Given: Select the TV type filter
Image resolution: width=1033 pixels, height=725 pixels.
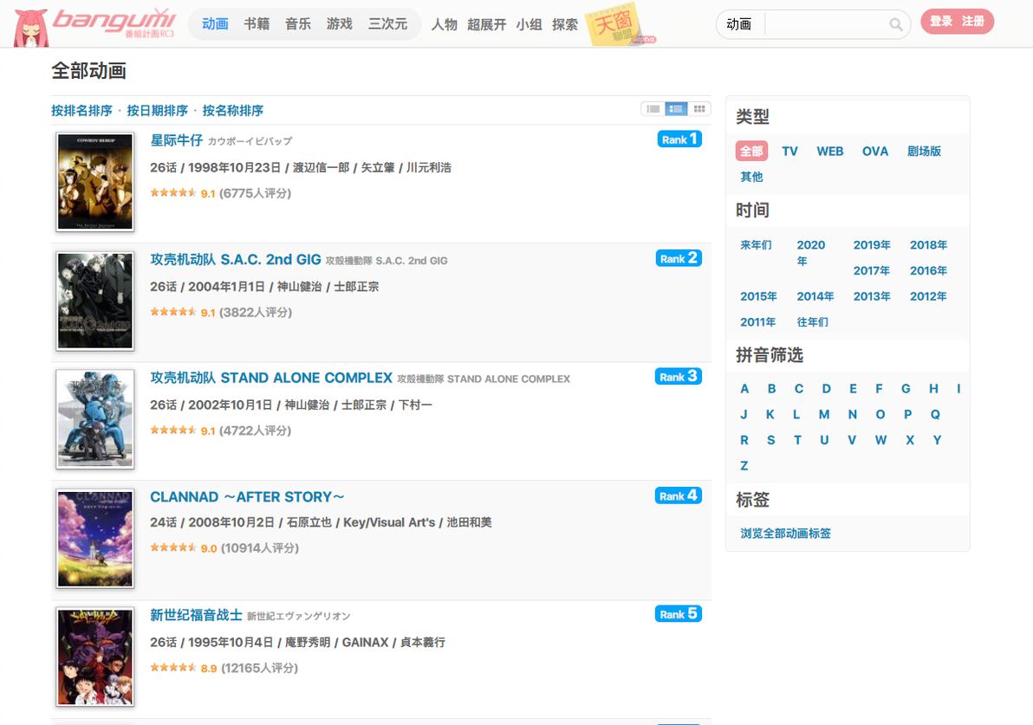Looking at the screenshot, I should (789, 152).
